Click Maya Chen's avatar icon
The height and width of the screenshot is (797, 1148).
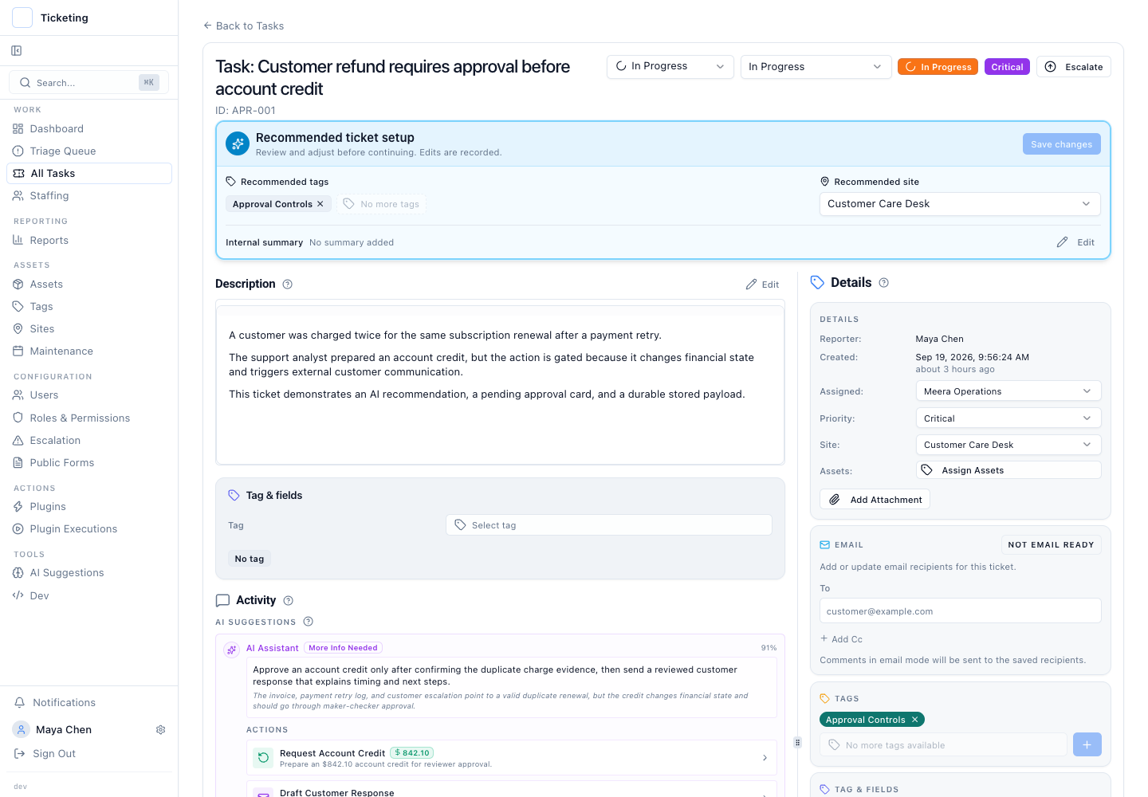point(22,730)
